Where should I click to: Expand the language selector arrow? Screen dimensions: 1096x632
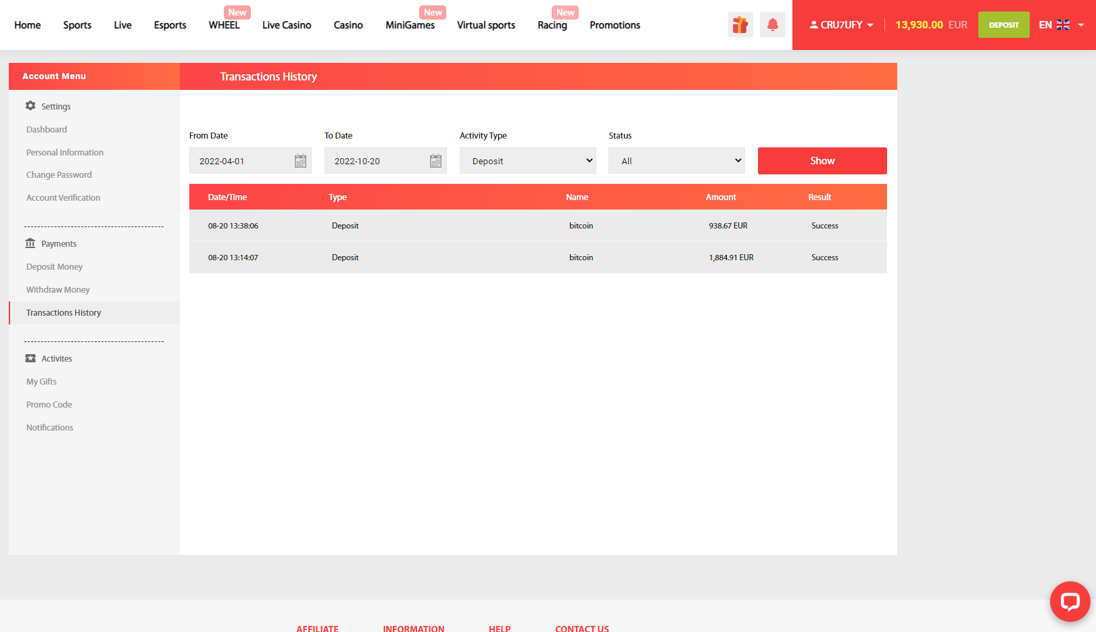1081,25
